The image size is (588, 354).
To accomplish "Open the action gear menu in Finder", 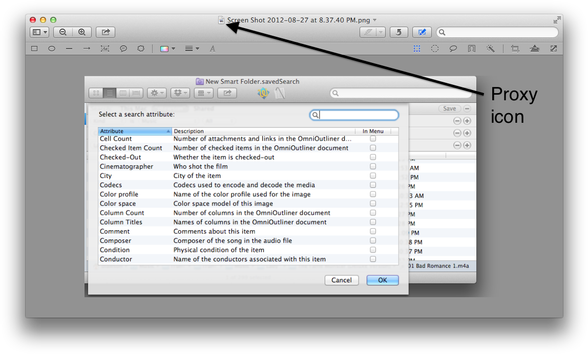I will pos(156,93).
